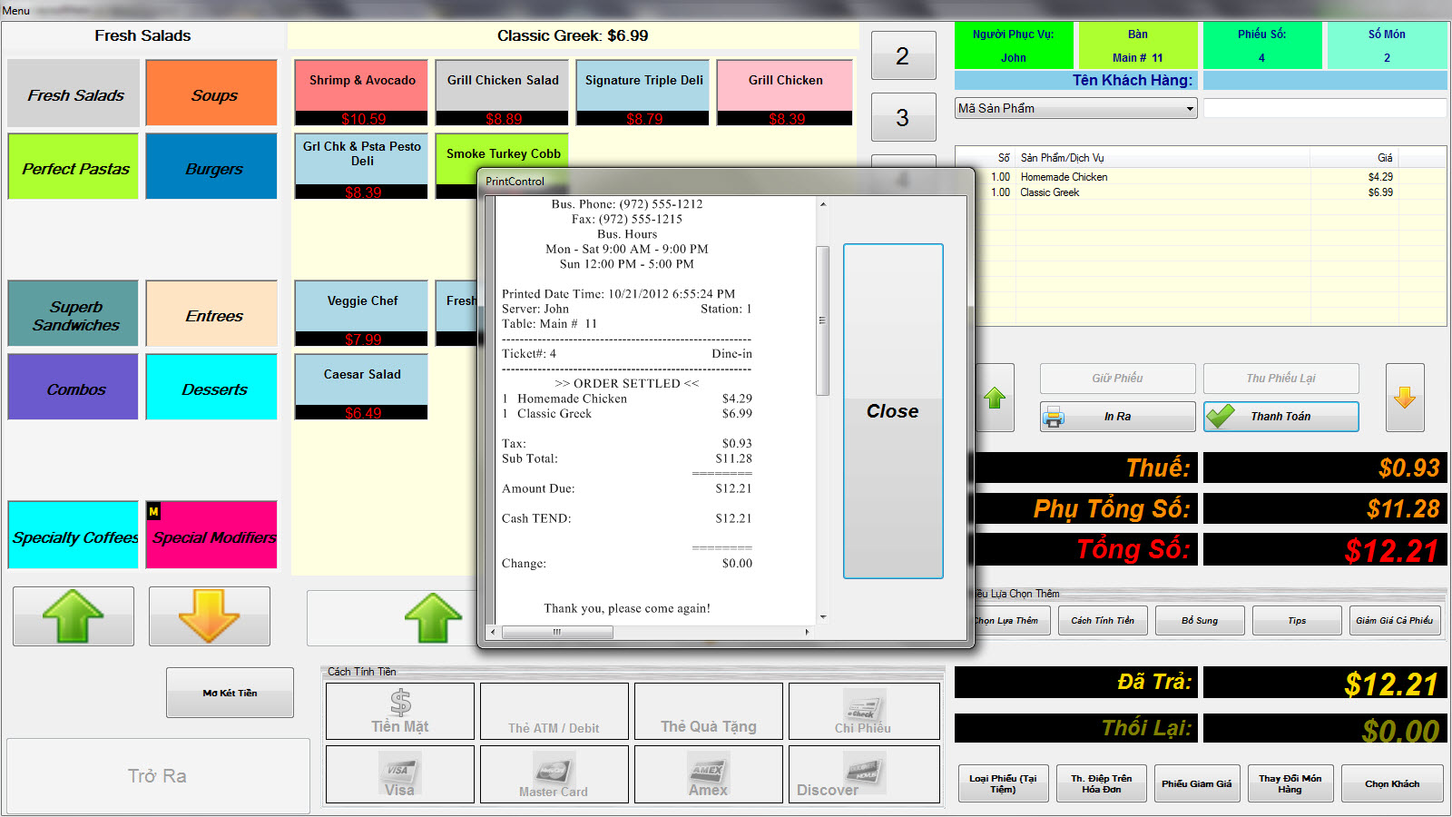Click the Trở Ra back button

pos(158,776)
